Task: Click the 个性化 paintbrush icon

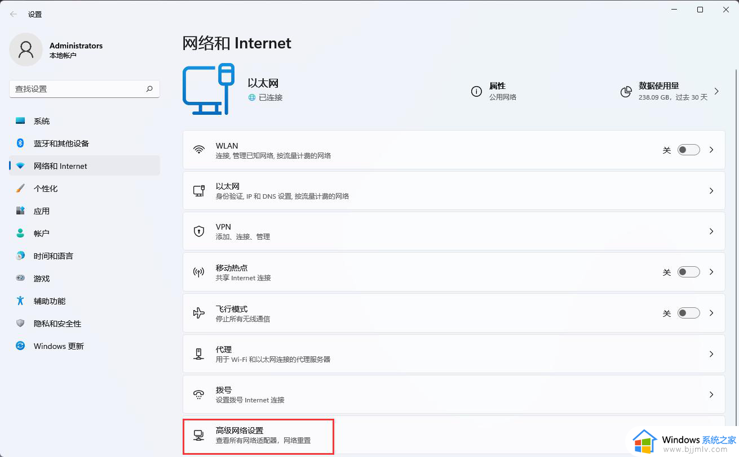Action: tap(20, 189)
